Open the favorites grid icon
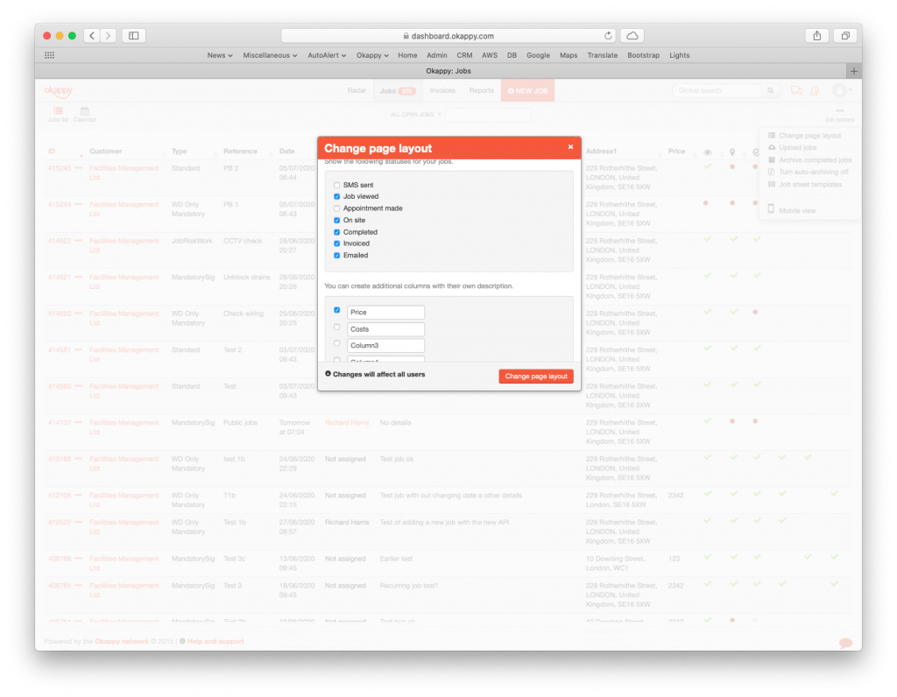This screenshot has height=697, width=897. pyautogui.click(x=50, y=55)
